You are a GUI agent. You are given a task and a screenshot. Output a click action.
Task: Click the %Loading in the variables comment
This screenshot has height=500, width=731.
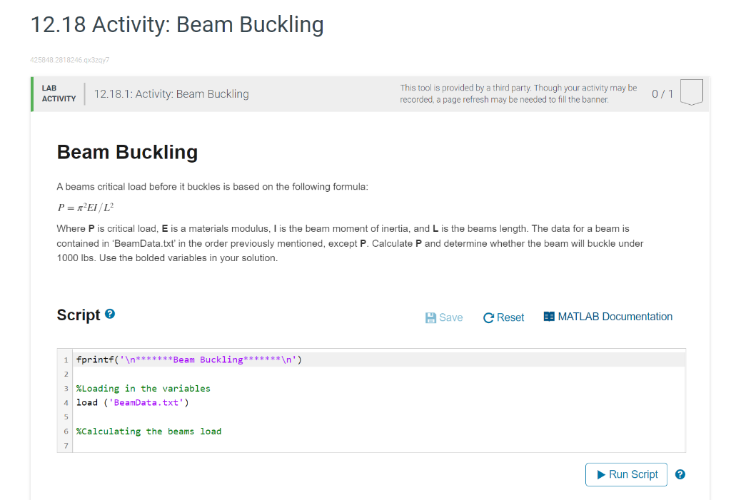tap(143, 389)
